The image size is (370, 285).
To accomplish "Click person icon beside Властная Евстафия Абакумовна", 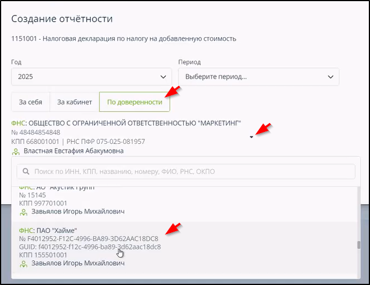I will coord(16,151).
